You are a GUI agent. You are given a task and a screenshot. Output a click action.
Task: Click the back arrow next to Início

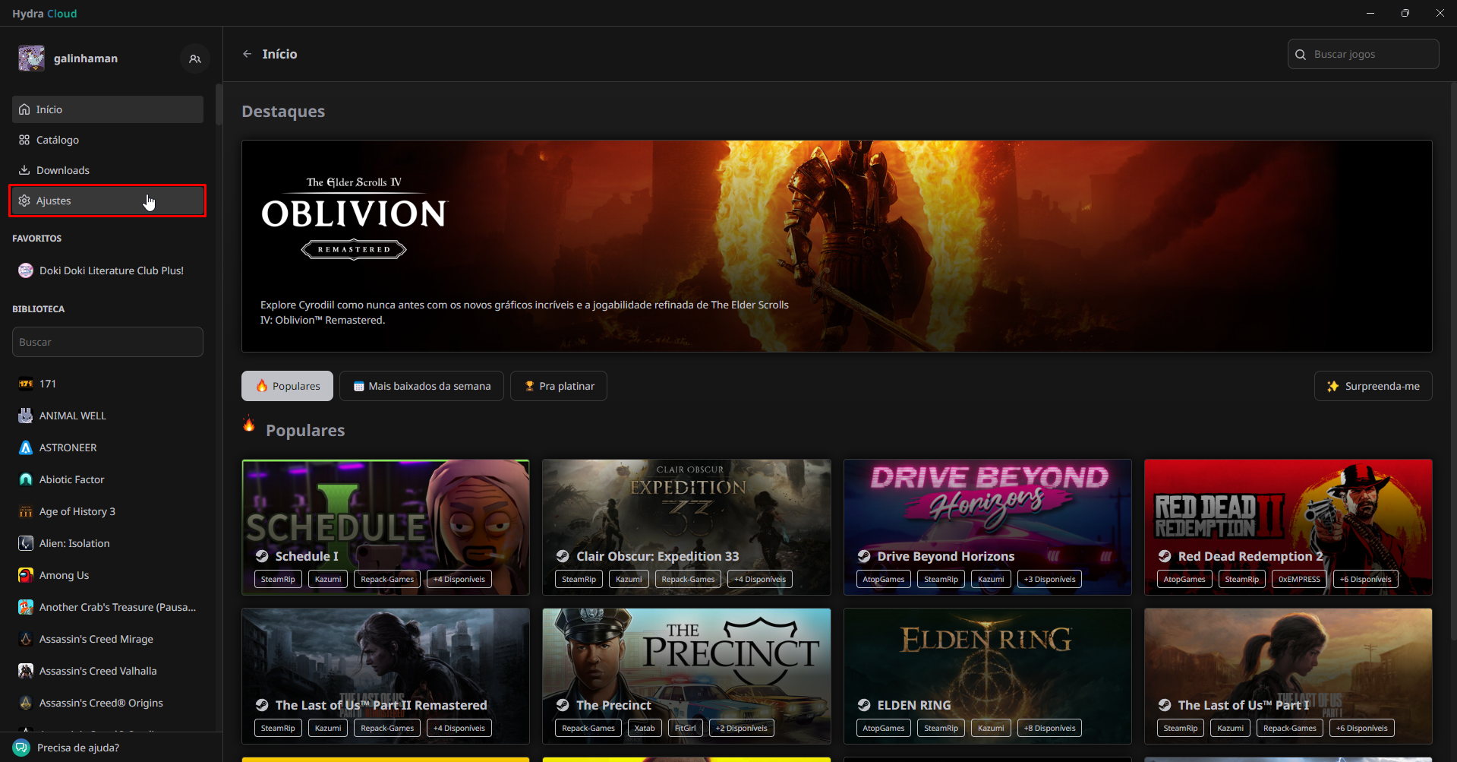point(247,54)
